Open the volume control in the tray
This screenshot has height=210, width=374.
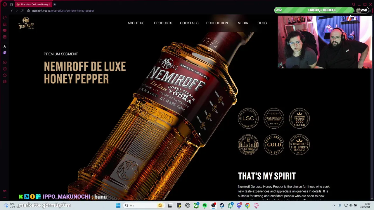[x=351, y=205]
